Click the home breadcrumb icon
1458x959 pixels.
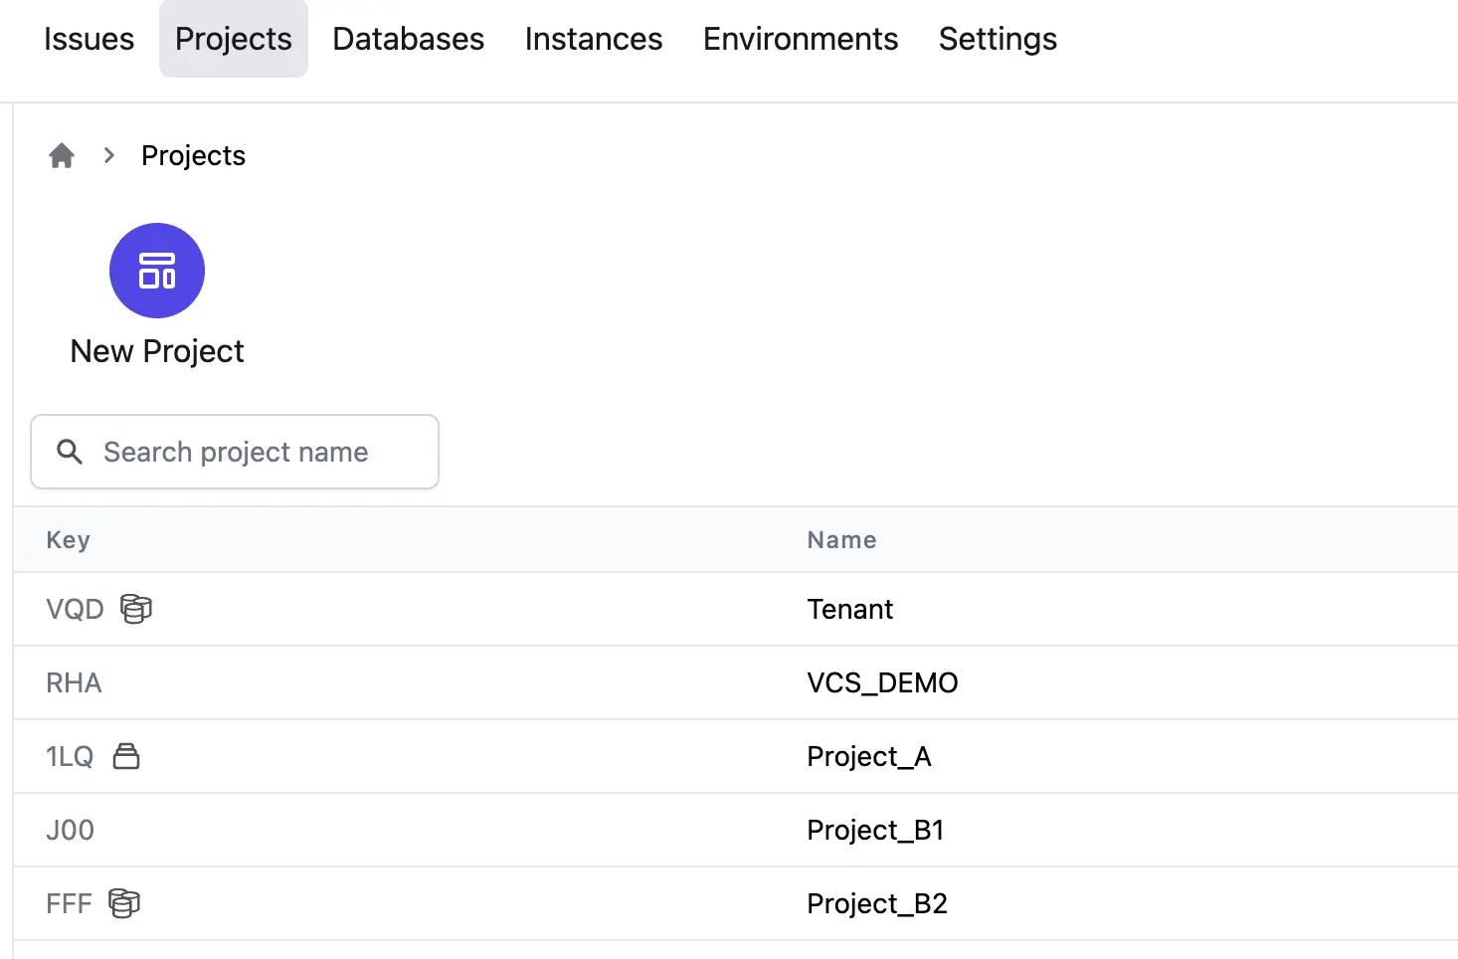coord(62,156)
